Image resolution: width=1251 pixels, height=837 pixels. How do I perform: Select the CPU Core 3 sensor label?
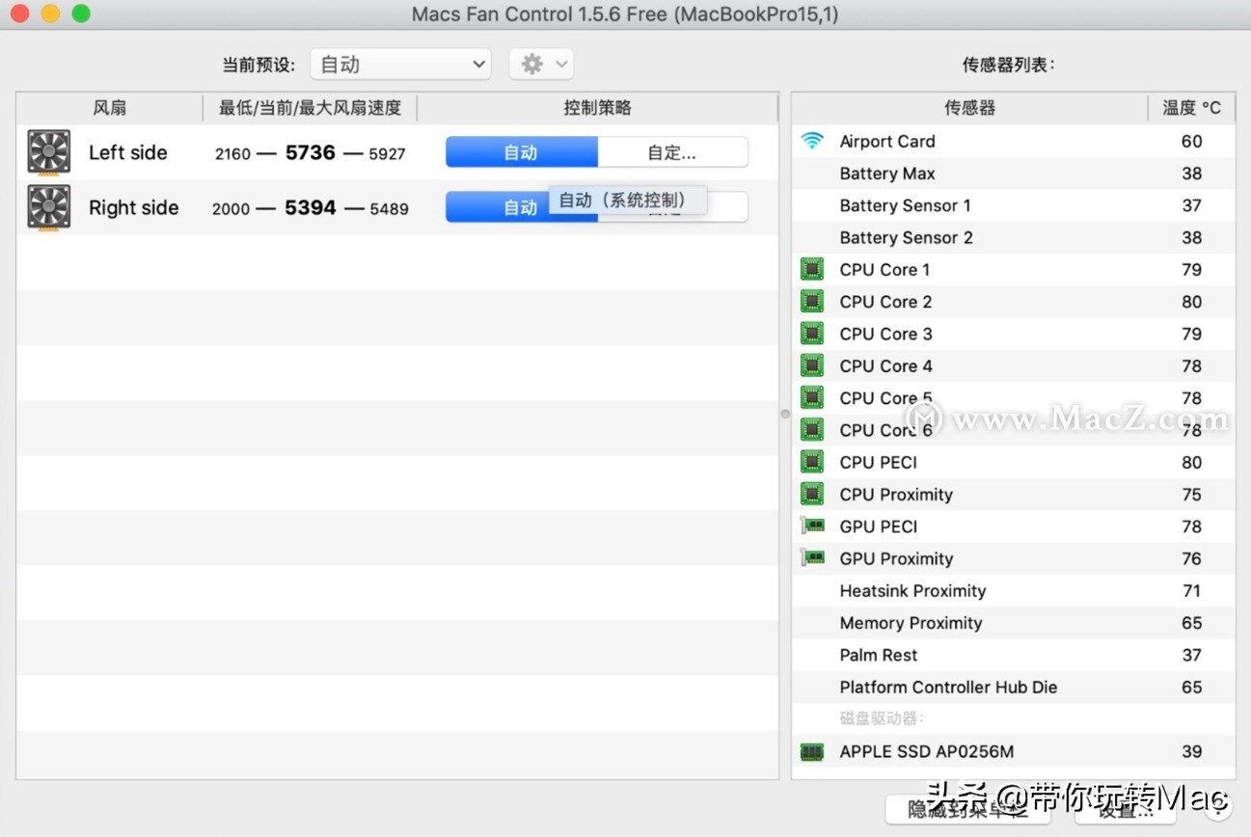tap(885, 334)
